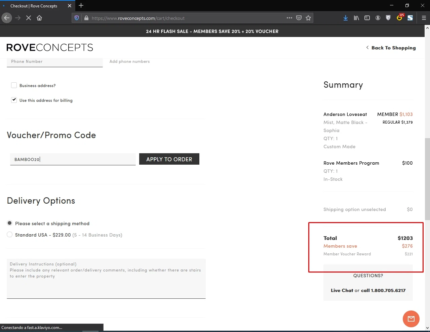Select the Checkout | Rove Concepts tab
Viewport: 430px width, 332px height.
click(34, 6)
